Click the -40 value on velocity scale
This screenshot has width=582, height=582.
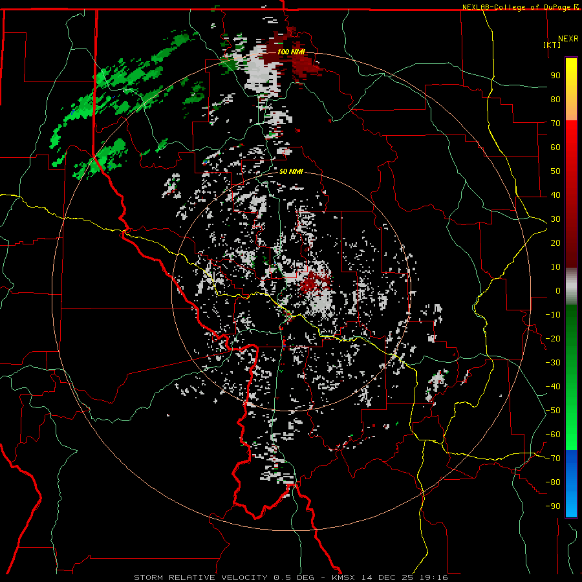(553, 387)
